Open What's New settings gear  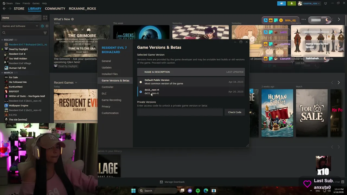[72, 19]
